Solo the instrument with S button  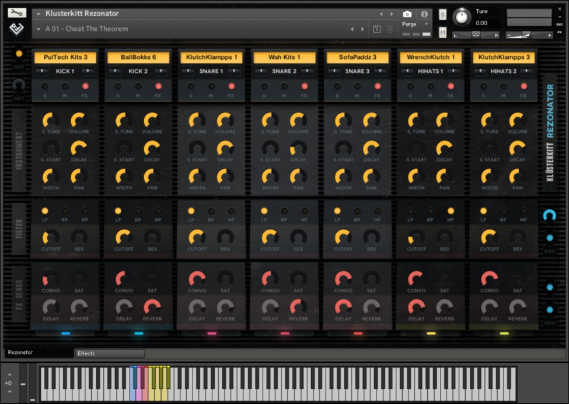(x=442, y=15)
